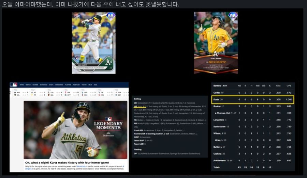Click the NYY team logo in scoreboard
The image size is (307, 178).
[65, 95]
